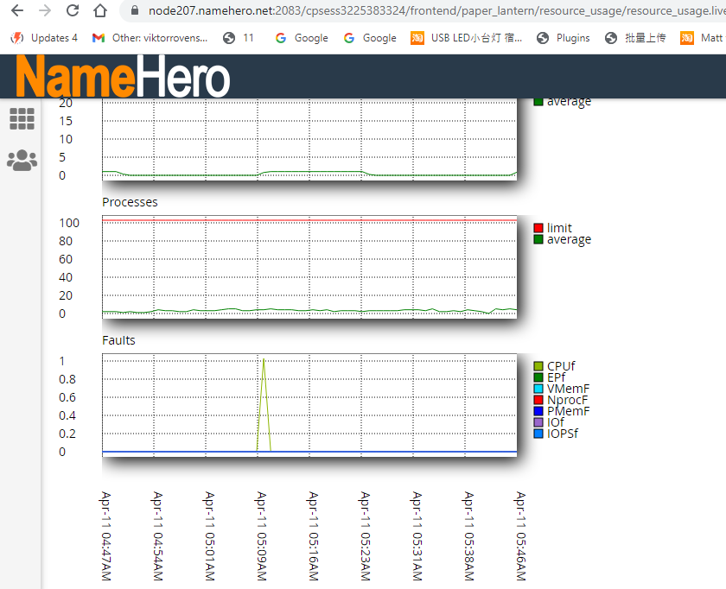Click the browser back arrow
Image resolution: width=726 pixels, height=589 pixels.
click(x=17, y=11)
